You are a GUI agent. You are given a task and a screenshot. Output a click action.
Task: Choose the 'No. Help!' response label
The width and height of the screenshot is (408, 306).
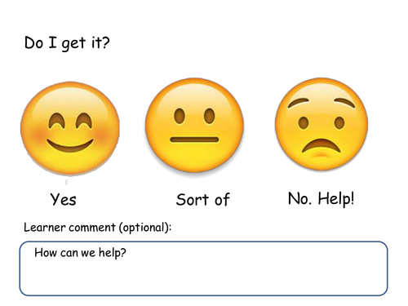[322, 199]
